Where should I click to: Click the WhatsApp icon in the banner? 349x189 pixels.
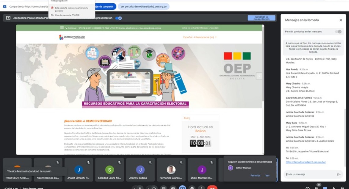[x=149, y=55]
